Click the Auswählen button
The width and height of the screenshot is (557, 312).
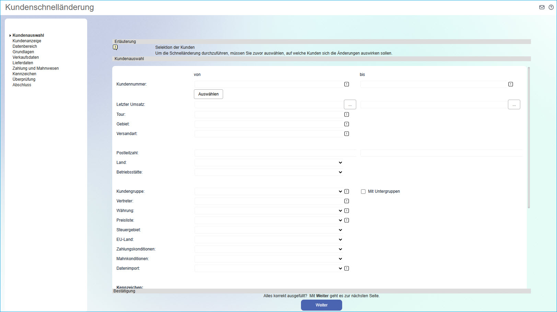[208, 94]
